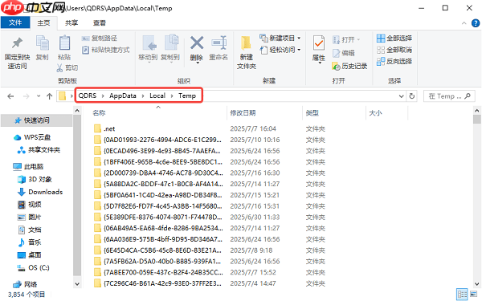Sort by the Type (类型) column
Screen dimensions: 482x301
[x=312, y=113]
